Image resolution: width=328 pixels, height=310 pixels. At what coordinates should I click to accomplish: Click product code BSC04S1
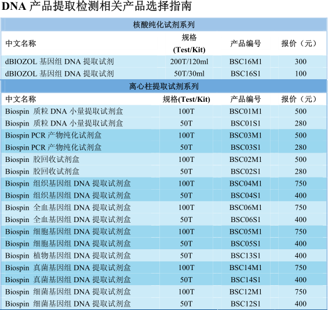(246, 195)
